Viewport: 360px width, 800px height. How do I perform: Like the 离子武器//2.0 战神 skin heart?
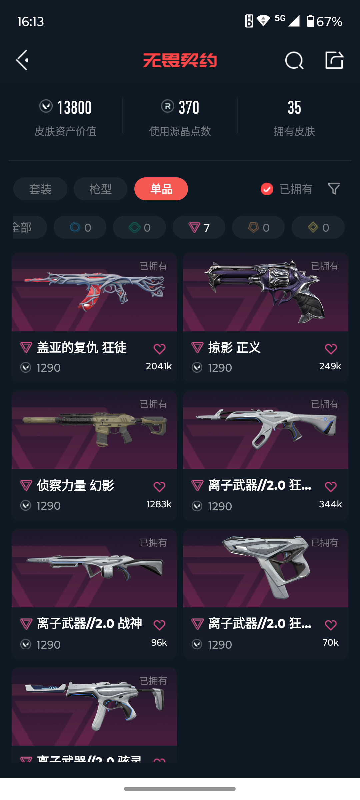tap(159, 625)
